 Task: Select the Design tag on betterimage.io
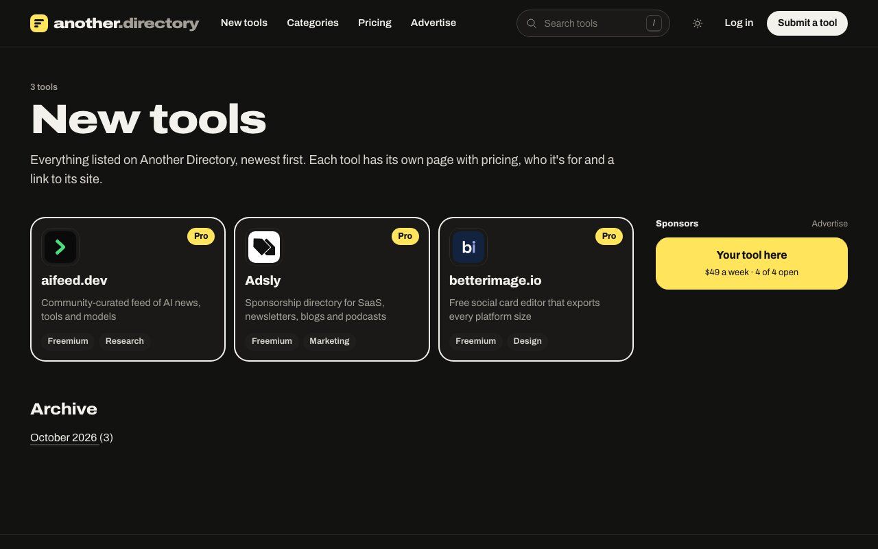tap(527, 341)
